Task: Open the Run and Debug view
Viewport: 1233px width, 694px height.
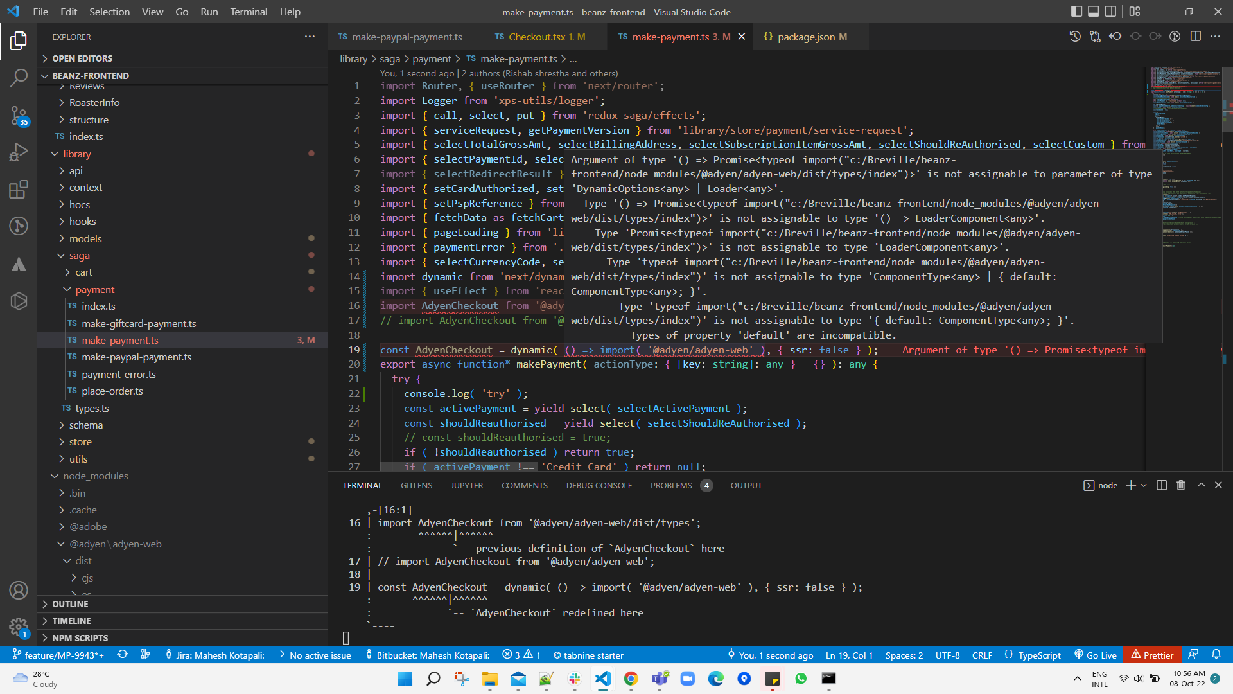Action: [x=19, y=152]
